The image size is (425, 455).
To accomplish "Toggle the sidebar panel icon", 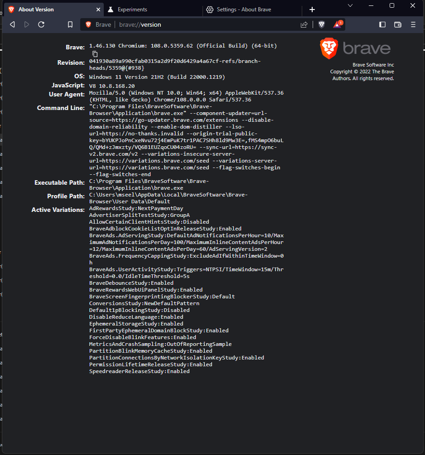I will point(382,24).
